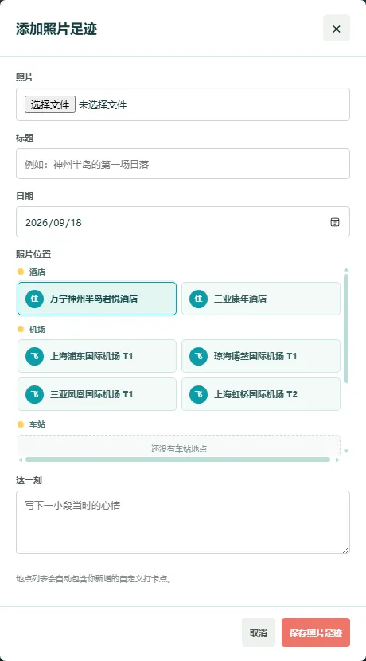Screen dimensions: 366x661
Task: Click the 添加照片足迹 dialog title
Action: [56, 29]
